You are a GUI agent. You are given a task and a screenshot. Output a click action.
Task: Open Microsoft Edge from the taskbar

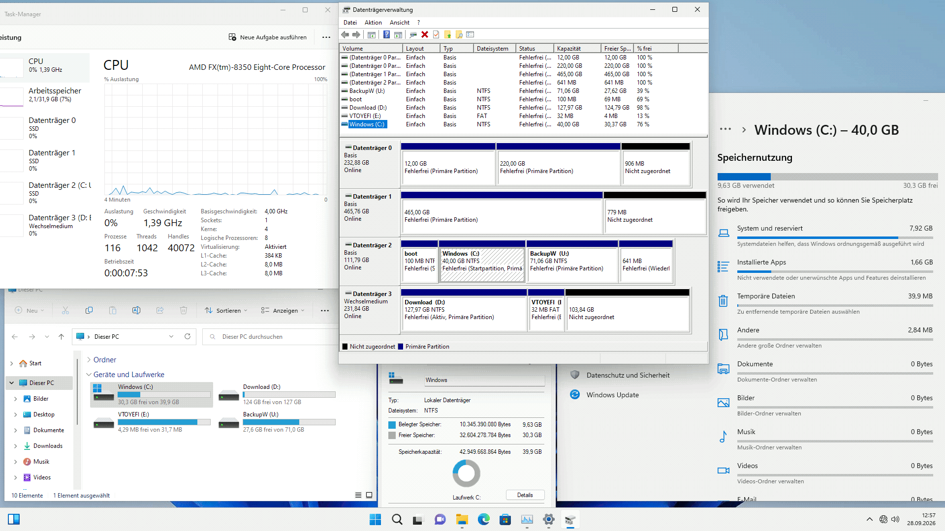[x=484, y=519]
